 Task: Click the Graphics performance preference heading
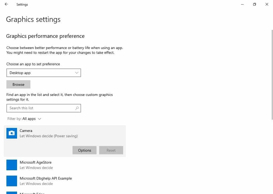tap(45, 36)
